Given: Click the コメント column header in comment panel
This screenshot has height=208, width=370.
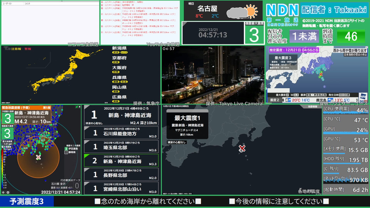Looking at the screenshot, I should [x=27, y=3].
